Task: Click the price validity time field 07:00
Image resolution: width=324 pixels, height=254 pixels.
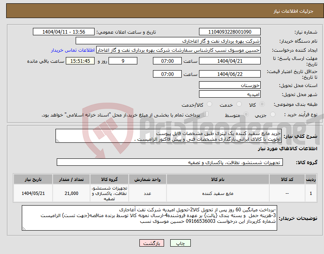Action: point(167,74)
